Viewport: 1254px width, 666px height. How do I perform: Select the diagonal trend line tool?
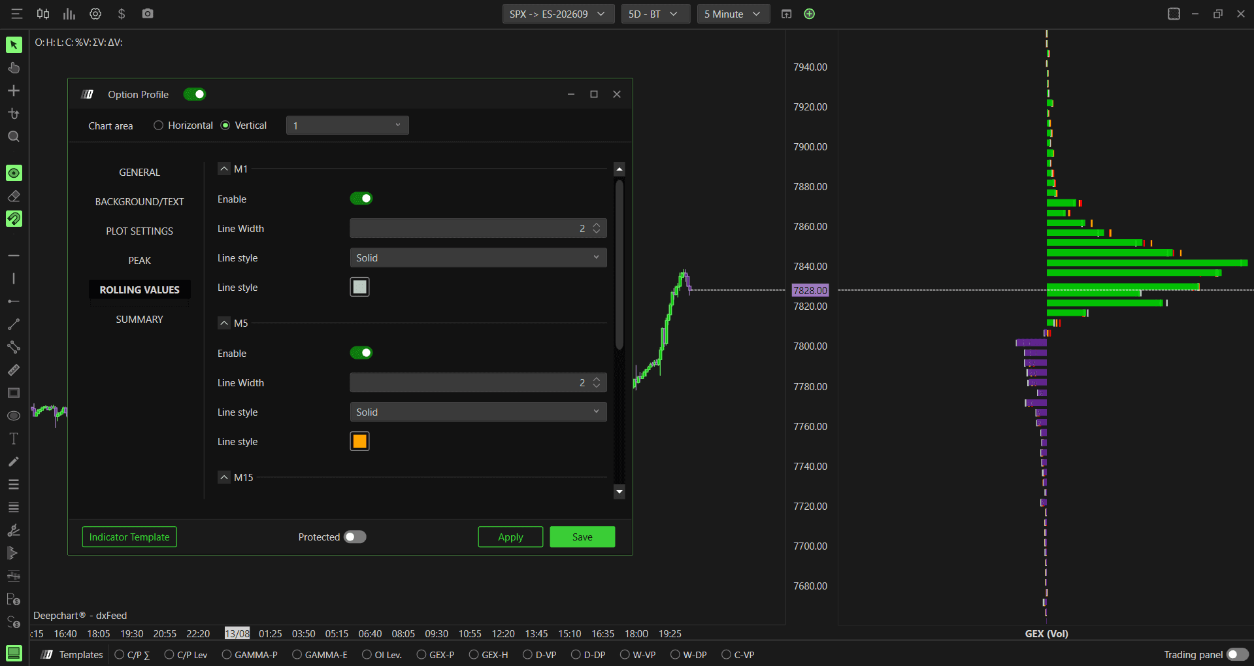(x=14, y=324)
